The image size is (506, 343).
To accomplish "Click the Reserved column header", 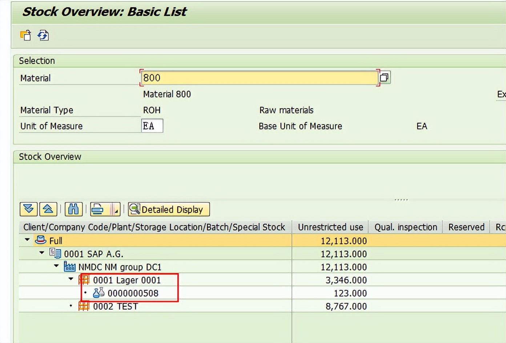I will 466,227.
